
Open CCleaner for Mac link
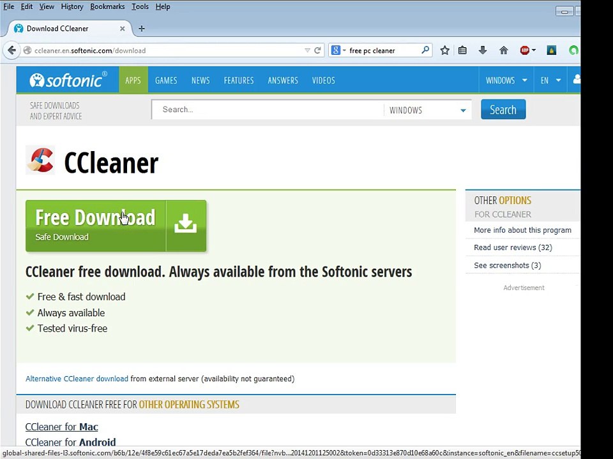pyautogui.click(x=62, y=426)
